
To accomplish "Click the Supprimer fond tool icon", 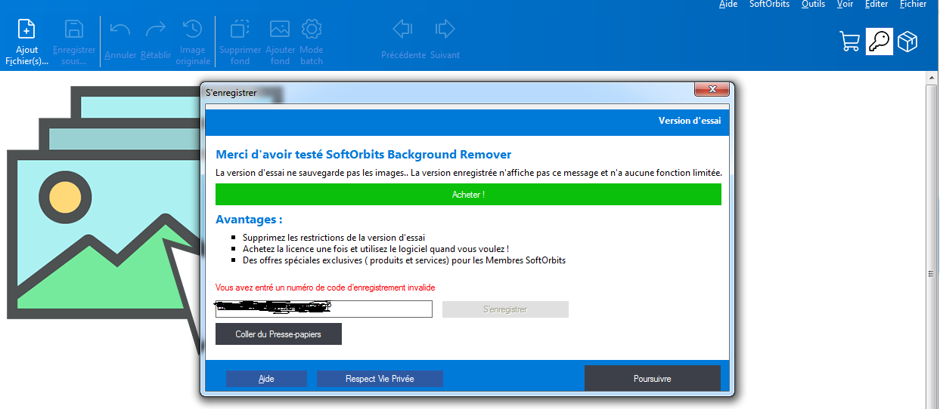I will tap(240, 29).
